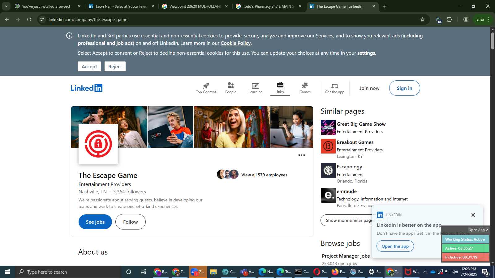
Task: Open notification center icon
Action: click(485, 272)
